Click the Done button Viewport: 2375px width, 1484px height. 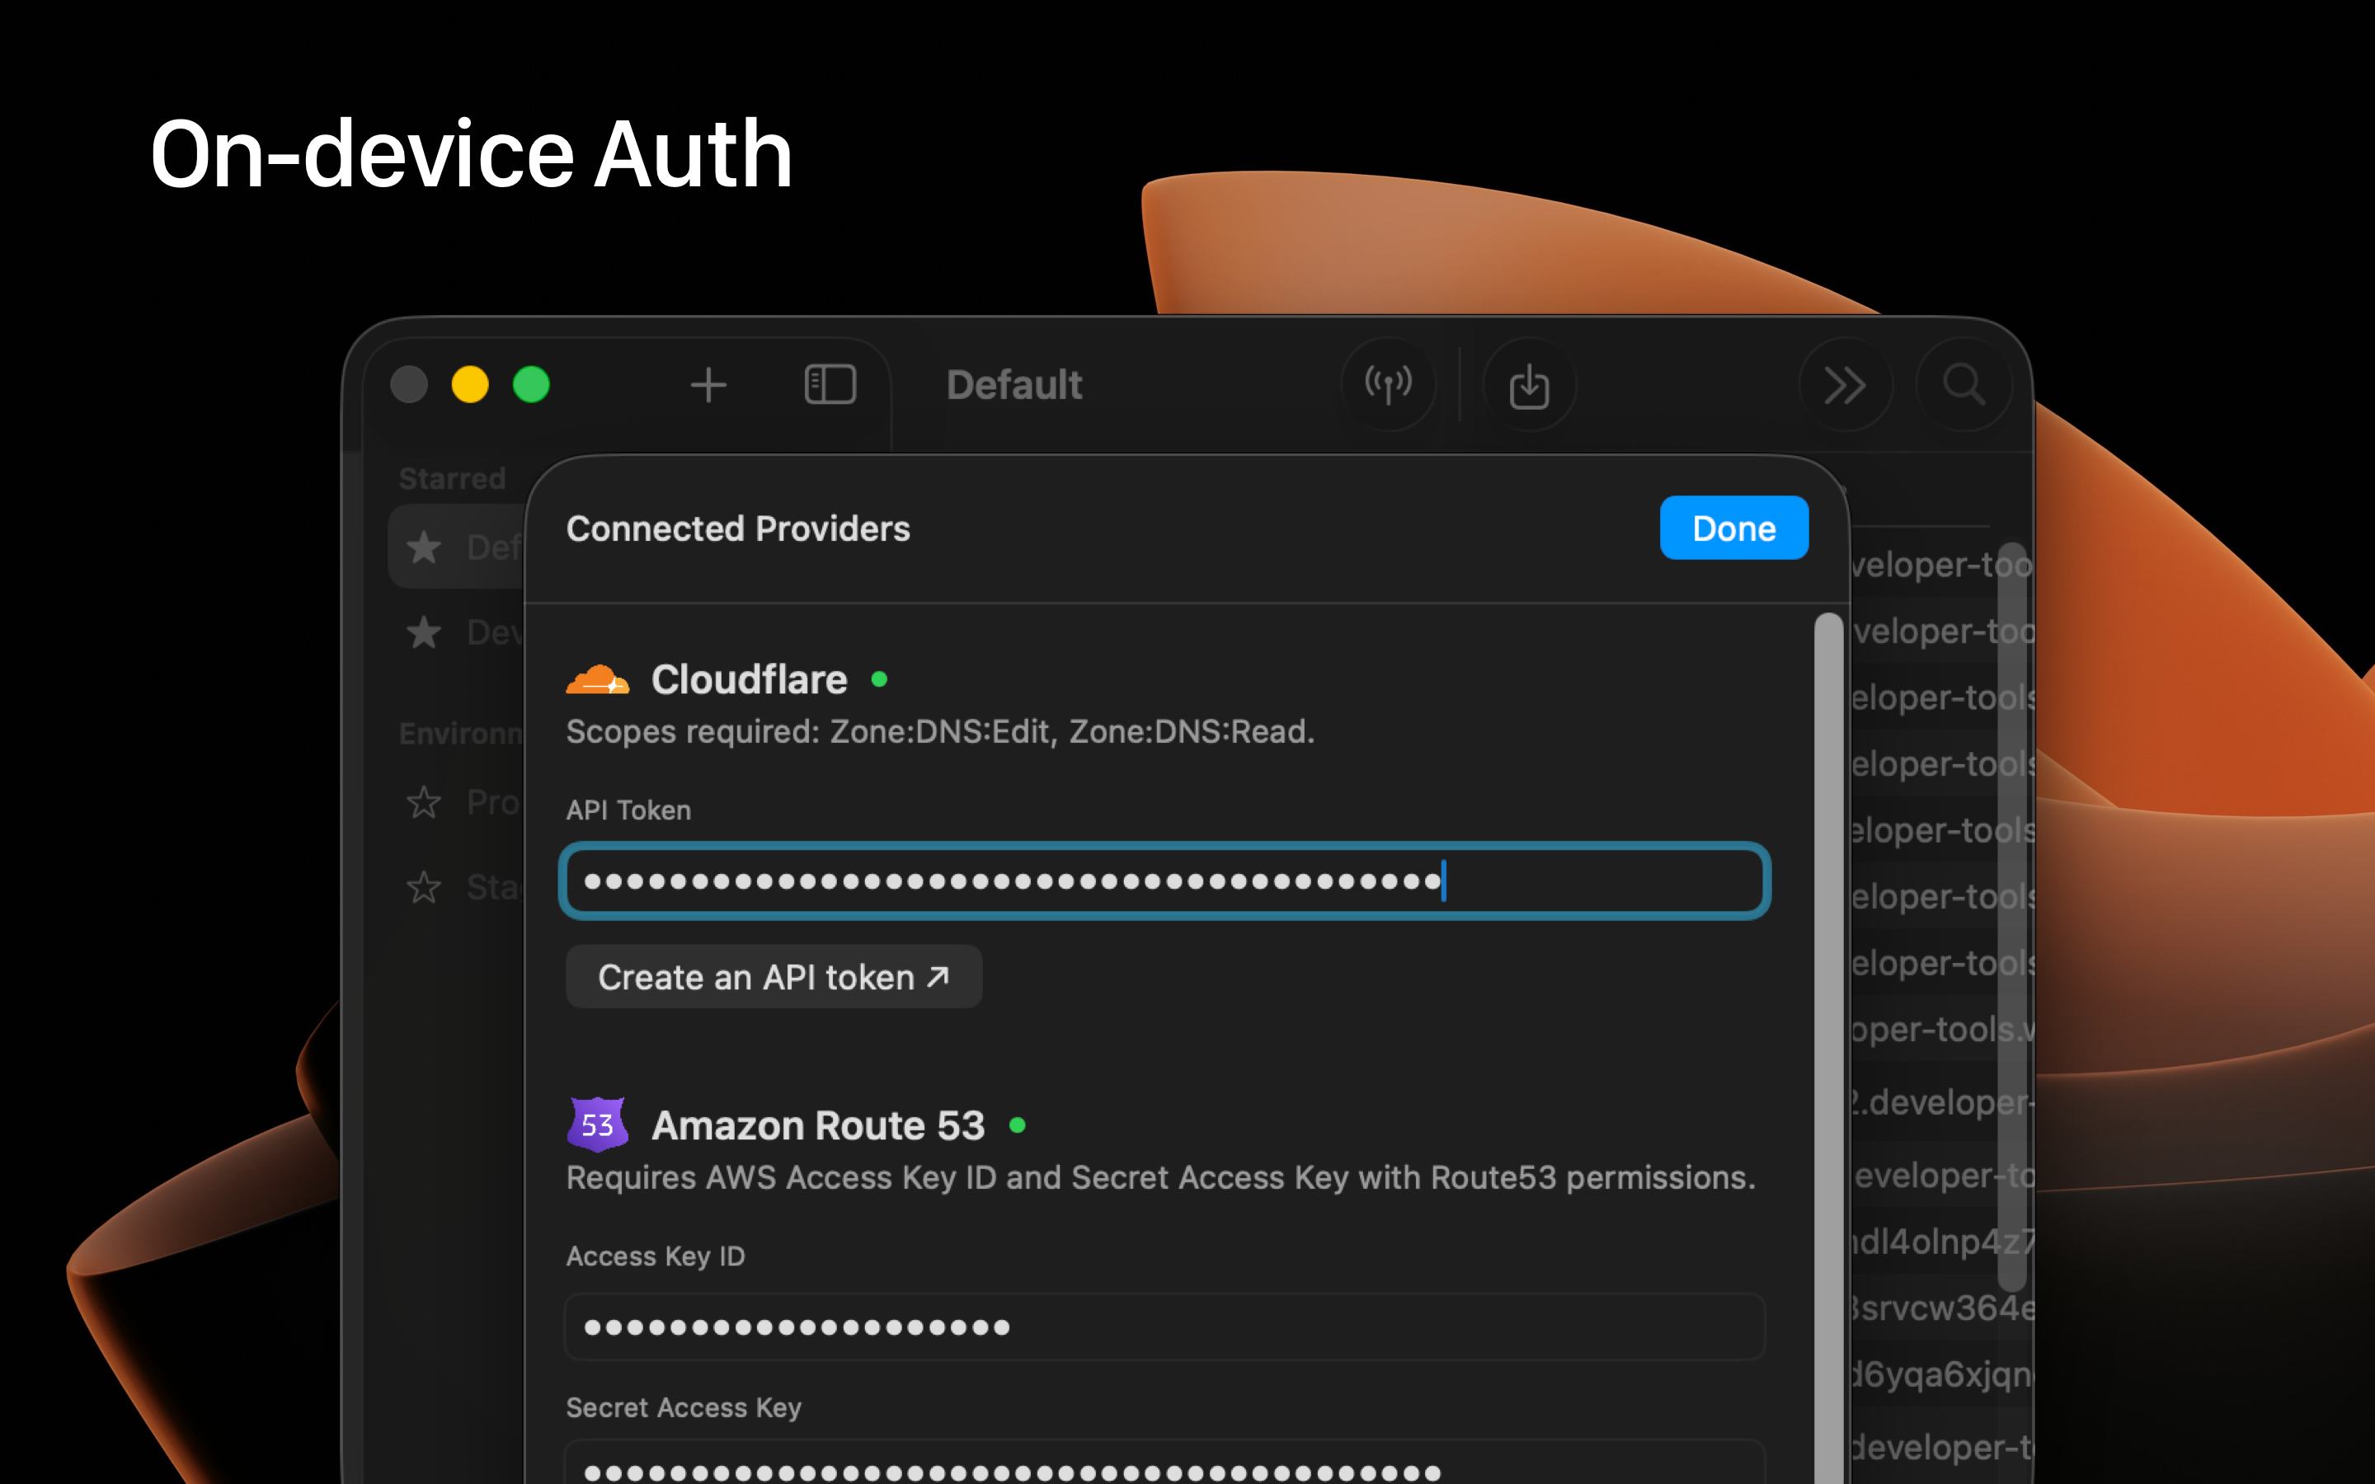point(1733,528)
